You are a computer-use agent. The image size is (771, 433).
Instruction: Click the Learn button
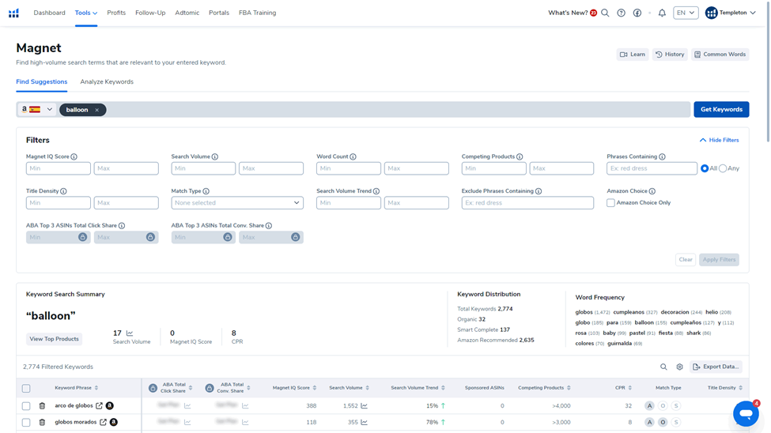point(633,55)
